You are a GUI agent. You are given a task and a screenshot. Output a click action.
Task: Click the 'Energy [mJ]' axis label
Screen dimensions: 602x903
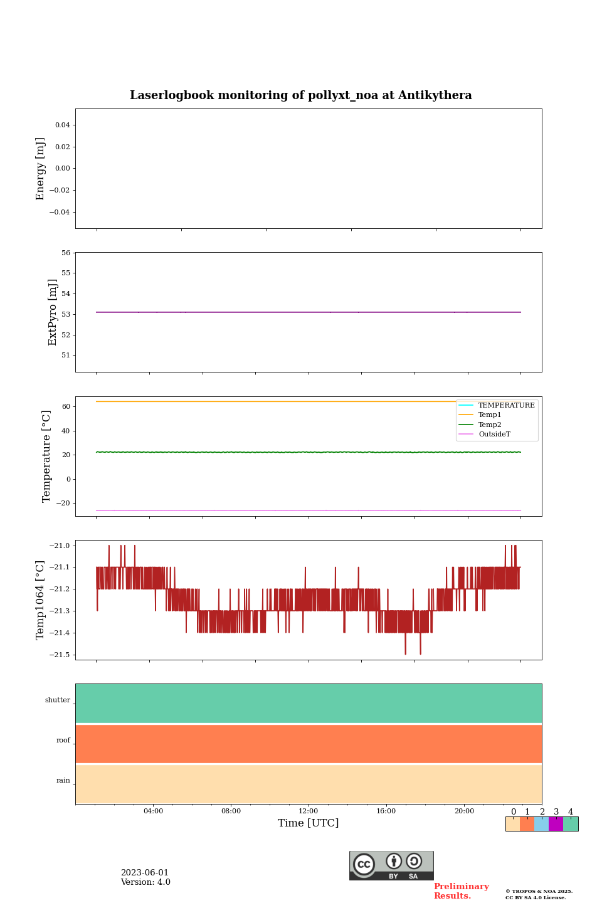click(41, 169)
